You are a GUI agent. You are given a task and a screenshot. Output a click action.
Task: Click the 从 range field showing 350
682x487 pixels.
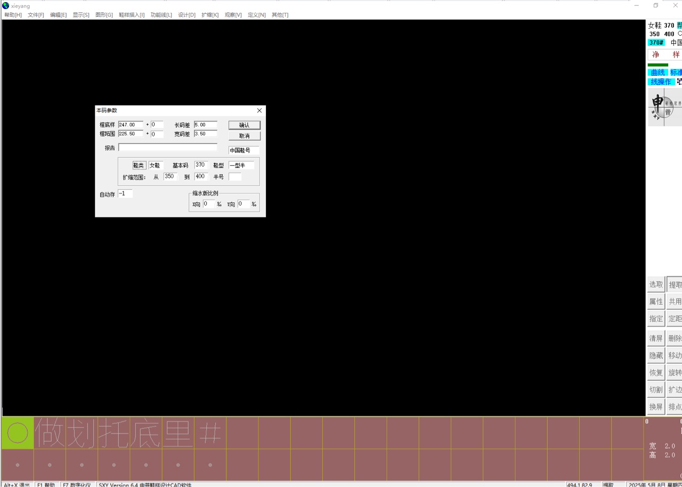coord(170,176)
